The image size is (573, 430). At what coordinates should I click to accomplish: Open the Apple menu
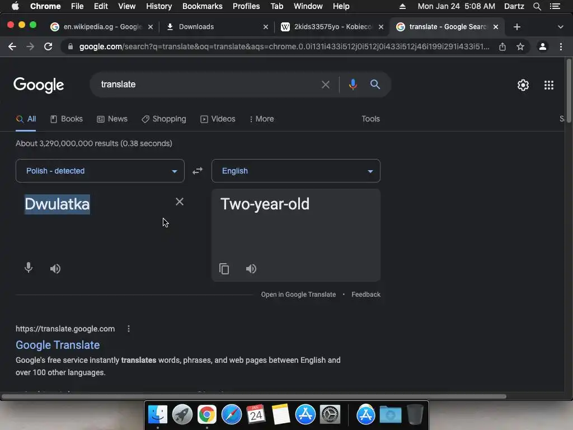[x=15, y=6]
